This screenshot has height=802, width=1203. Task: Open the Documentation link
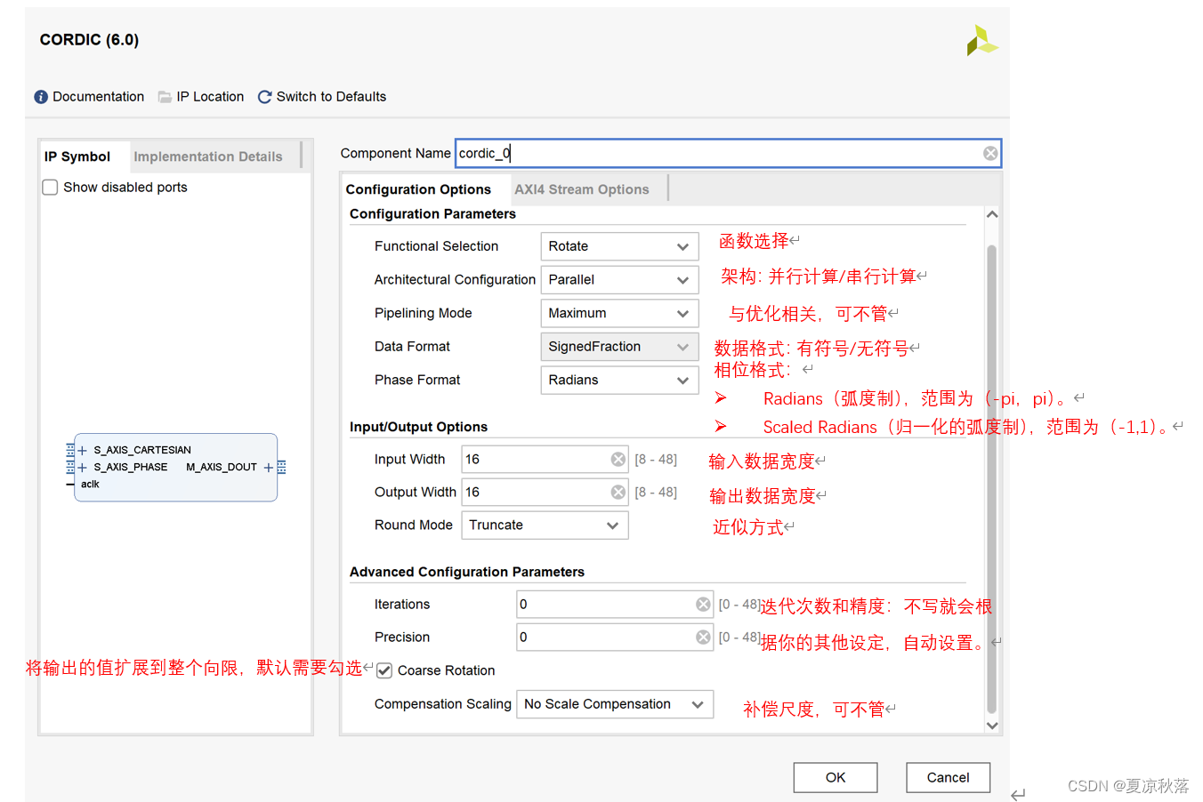coord(98,97)
